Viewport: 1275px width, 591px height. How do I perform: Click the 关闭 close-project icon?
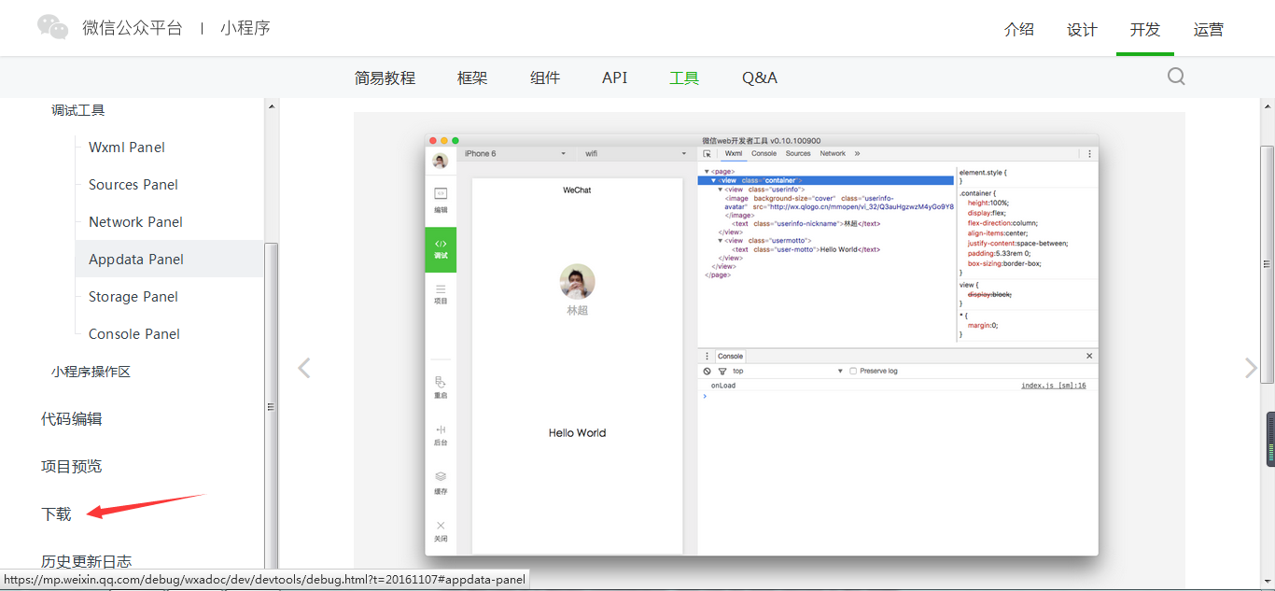pos(441,531)
